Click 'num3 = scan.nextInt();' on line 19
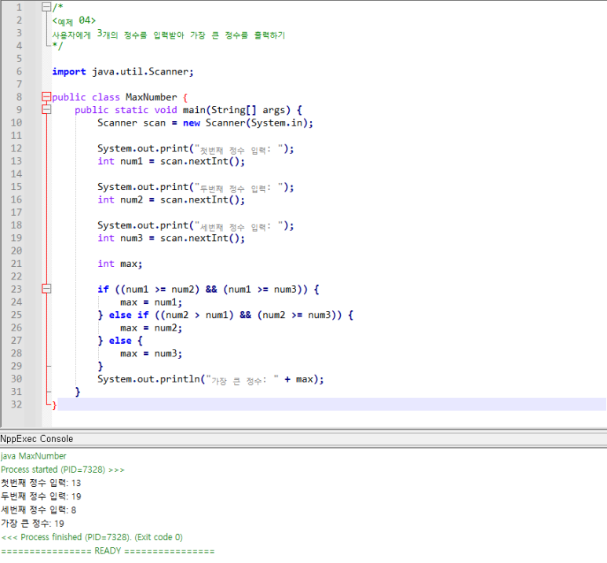 point(182,238)
